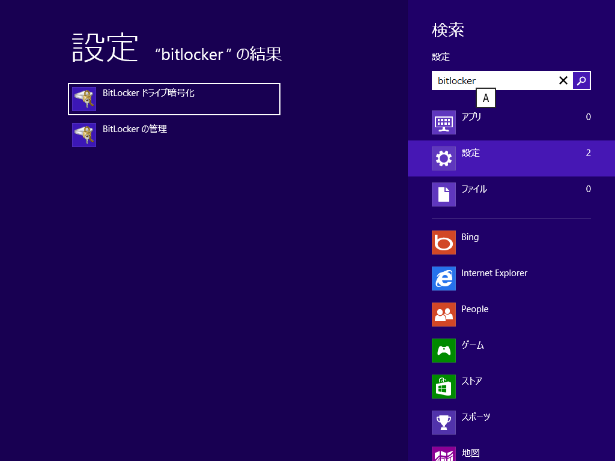Viewport: 615px width, 461px height.
Task: Search in the People app icon
Action: [444, 315]
